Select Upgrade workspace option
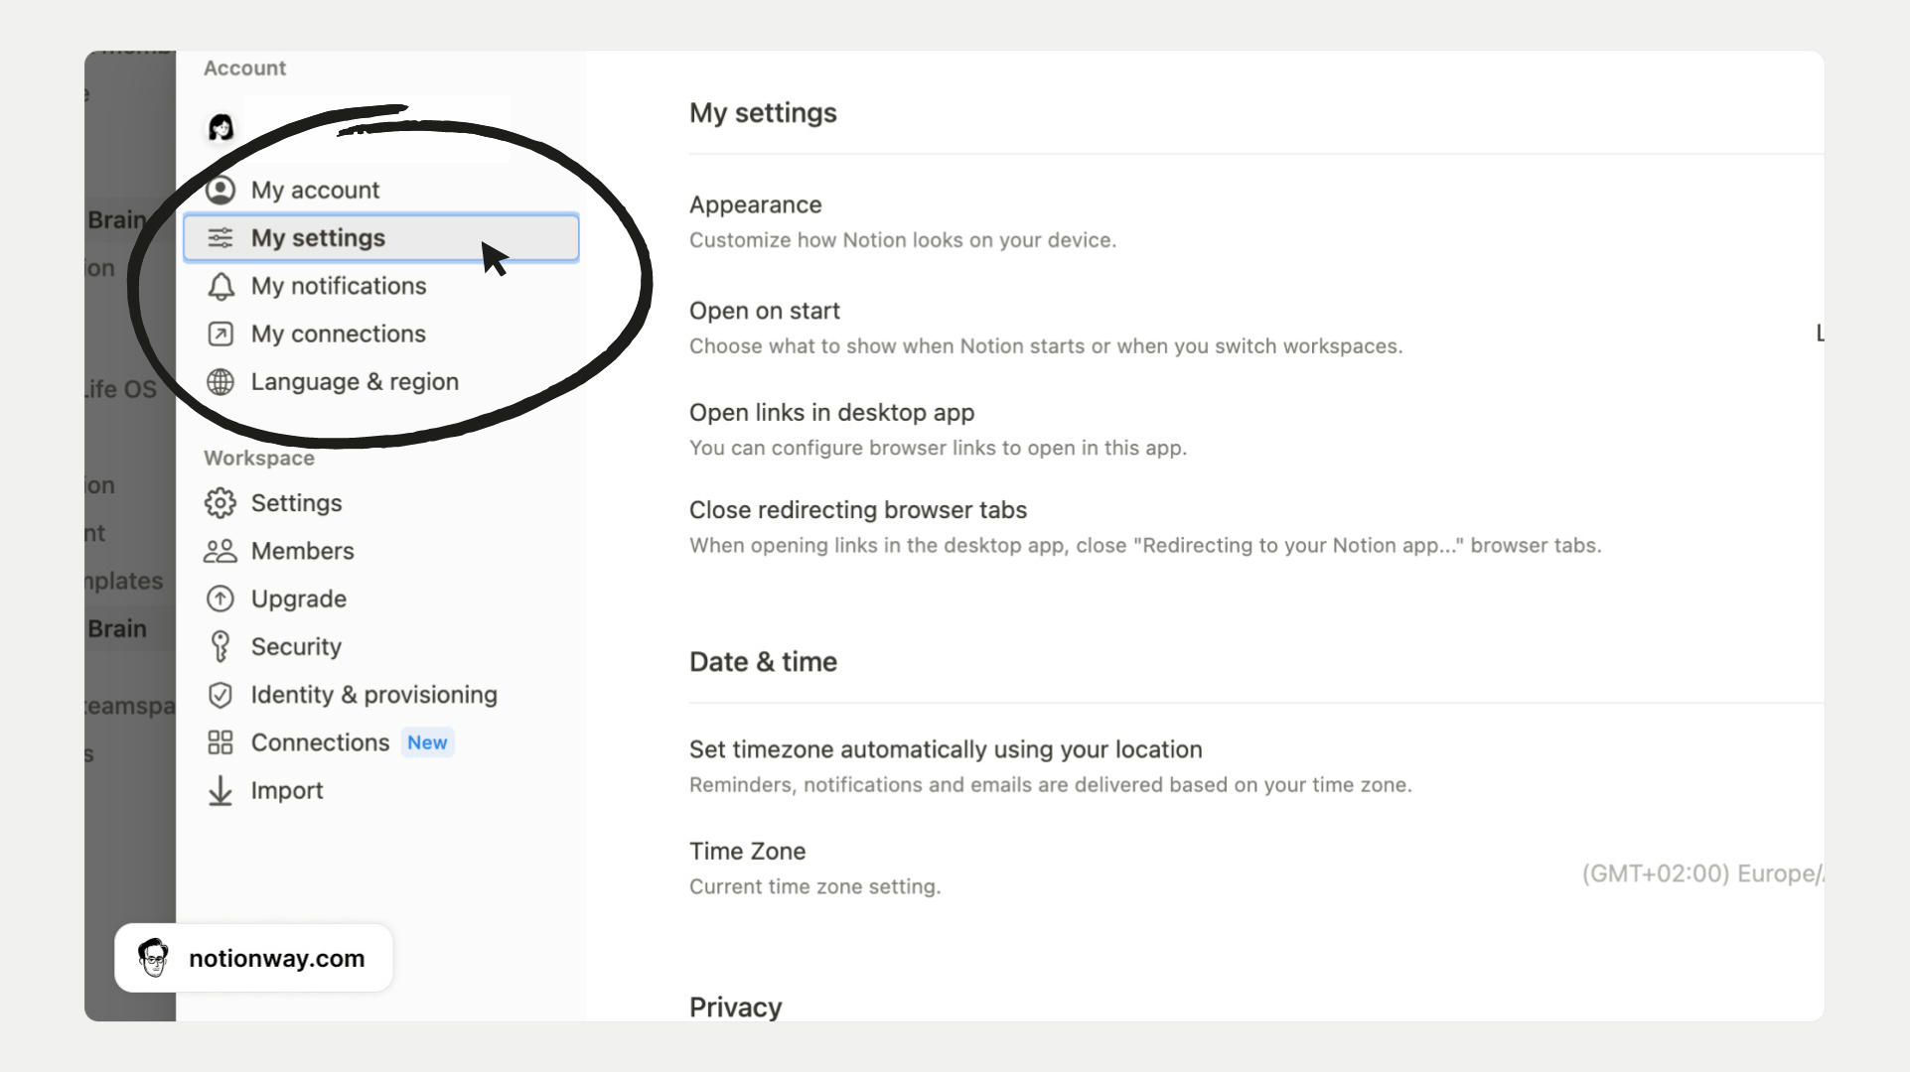Image resolution: width=1910 pixels, height=1072 pixels. tap(298, 598)
